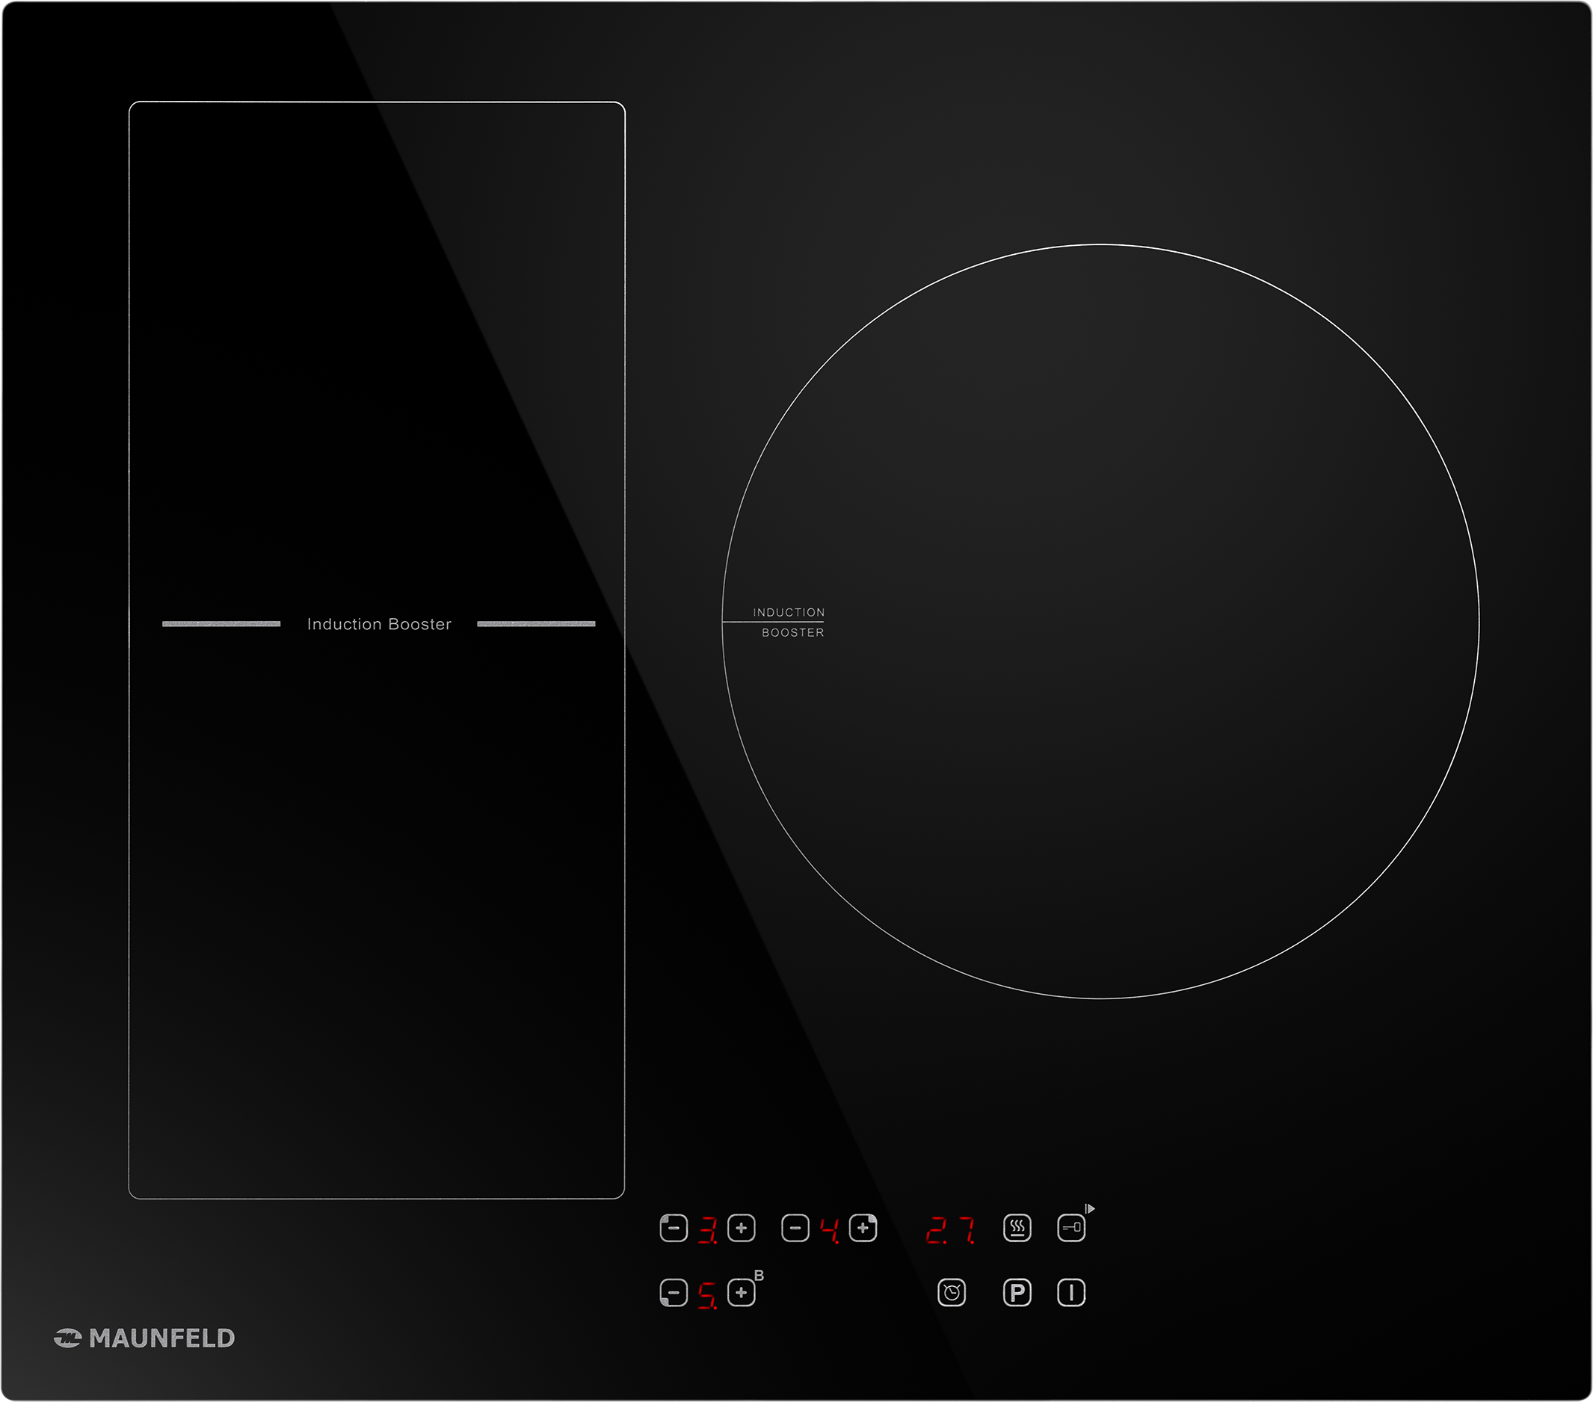Viewport: 1593px width, 1402px height.
Task: Tap the red power level 3 display
Action: pos(708,1231)
